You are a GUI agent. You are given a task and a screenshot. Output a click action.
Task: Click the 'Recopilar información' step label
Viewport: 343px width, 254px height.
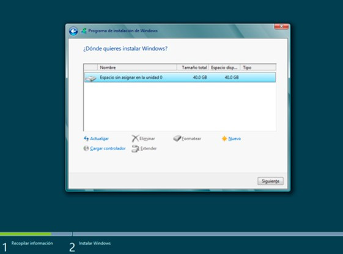click(x=32, y=243)
